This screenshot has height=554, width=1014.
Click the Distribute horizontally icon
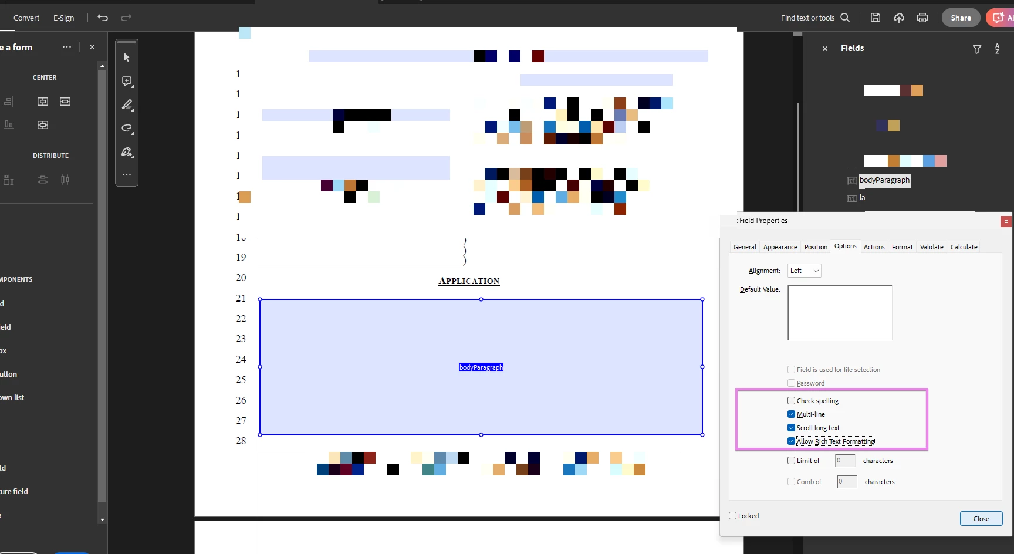click(x=65, y=180)
